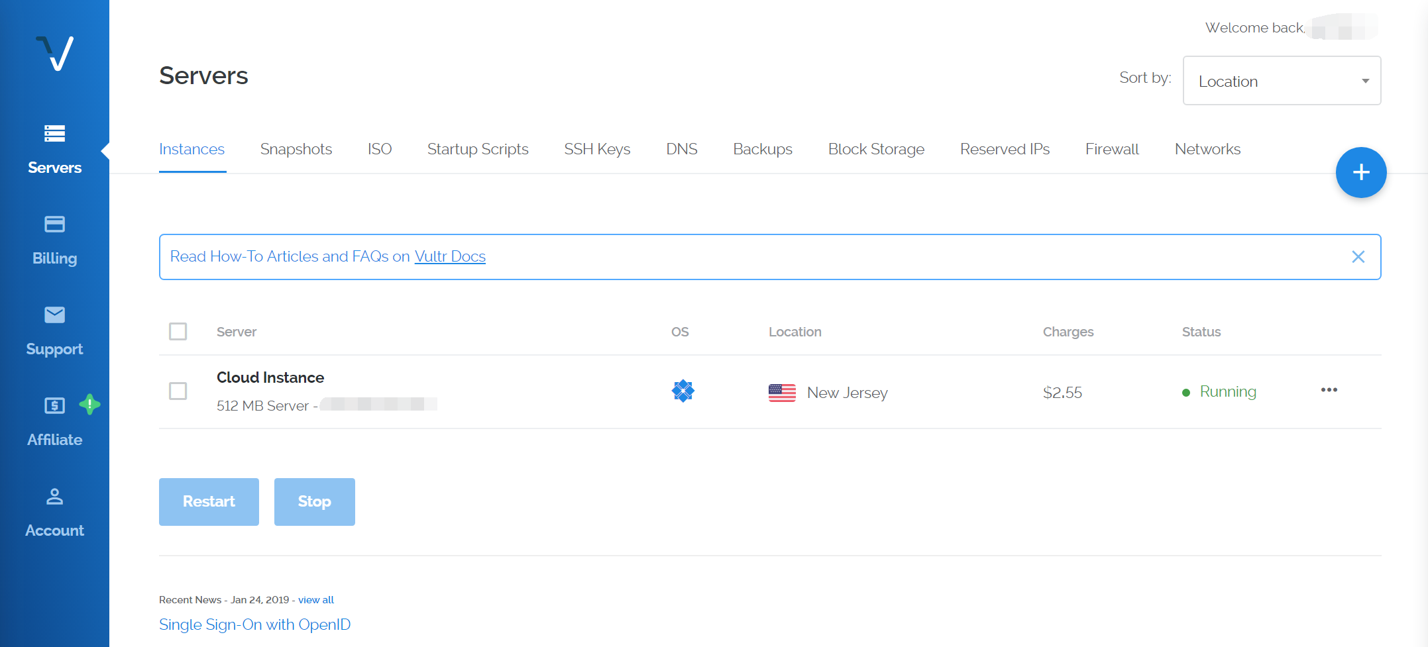Switch to the Networks tab
1428x647 pixels.
(x=1207, y=150)
